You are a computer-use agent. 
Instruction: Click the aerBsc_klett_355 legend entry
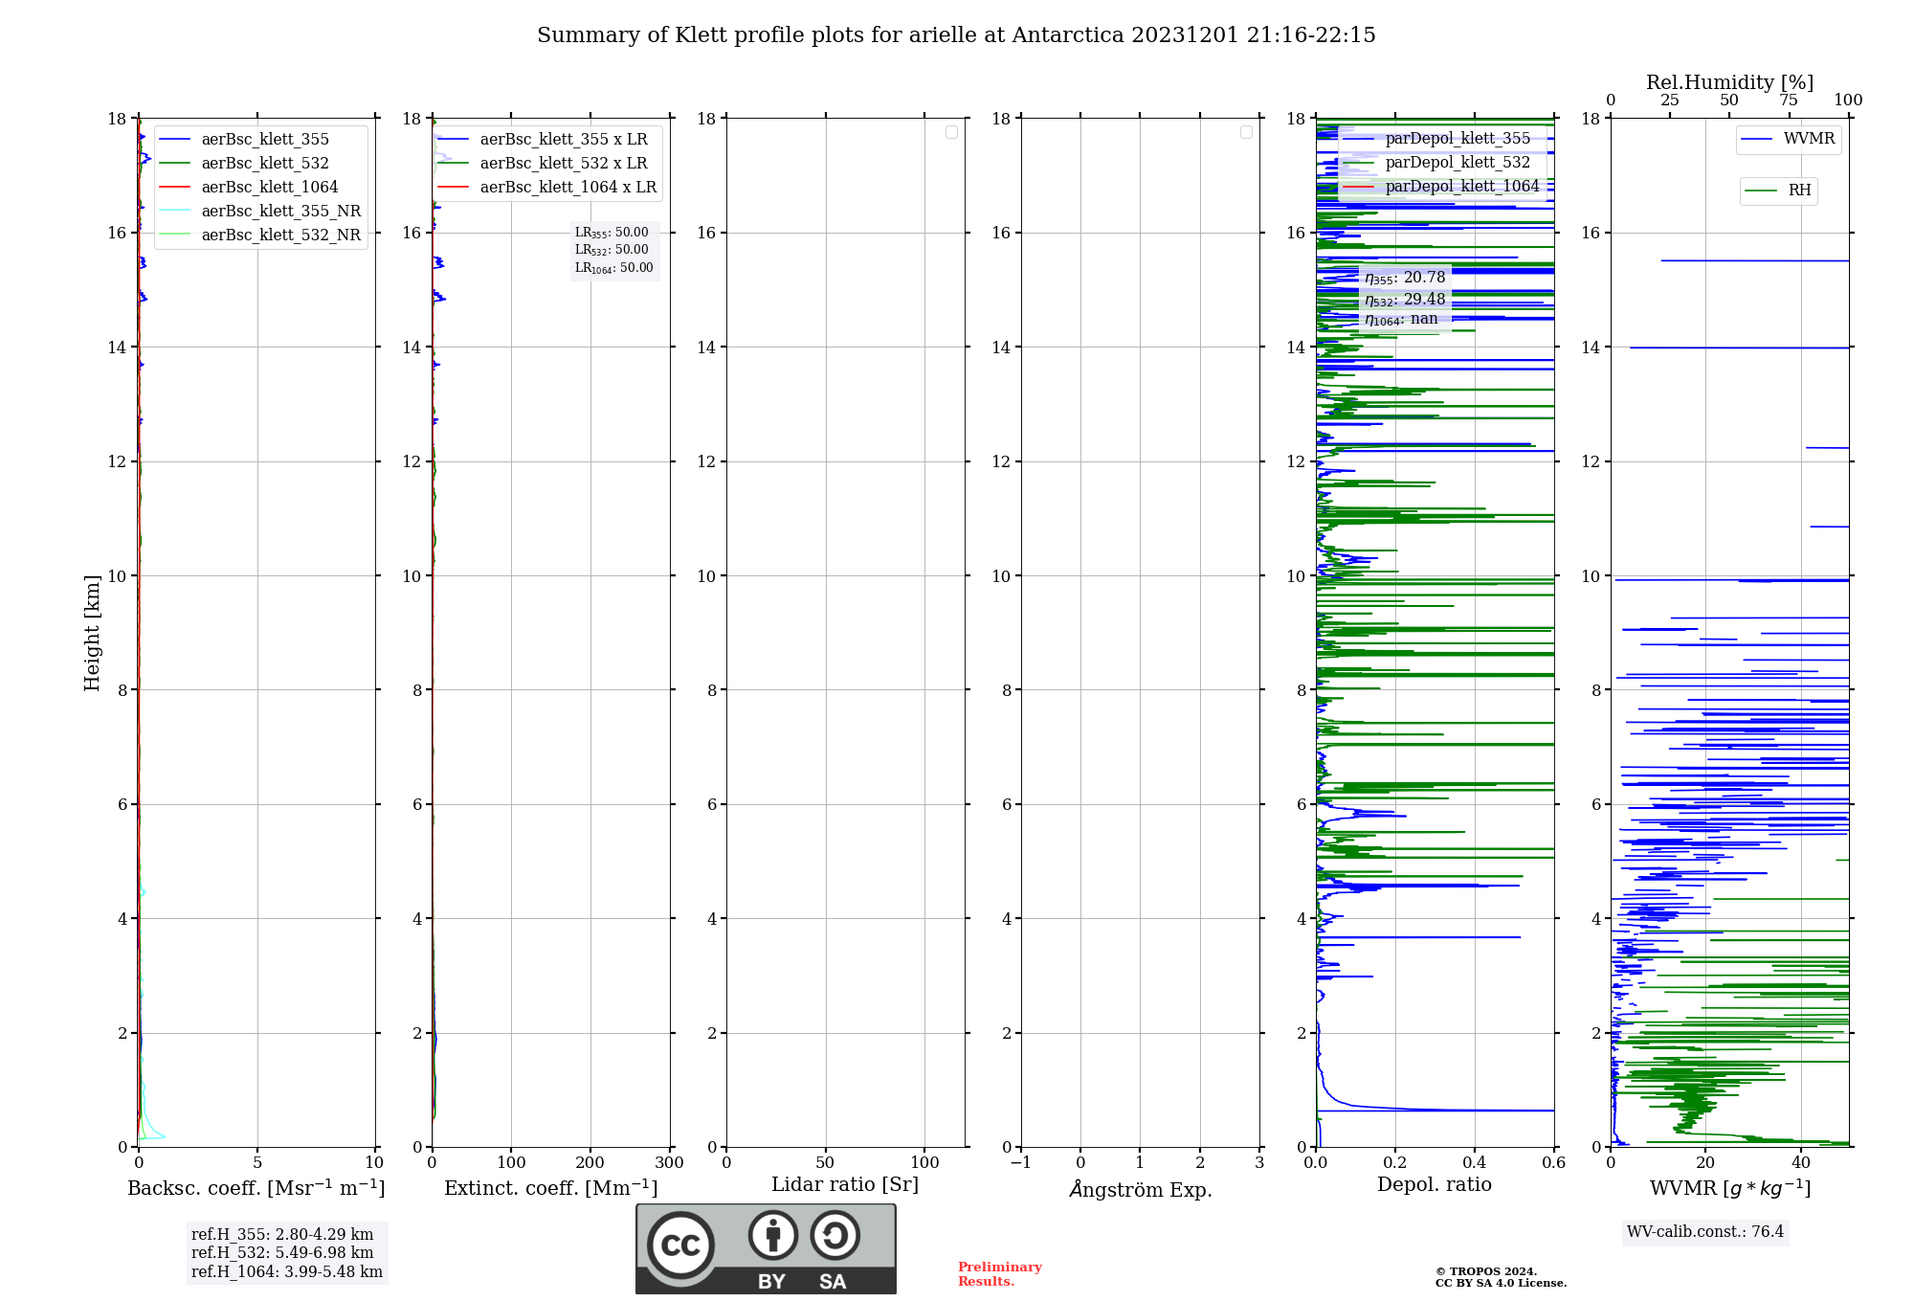(x=260, y=140)
